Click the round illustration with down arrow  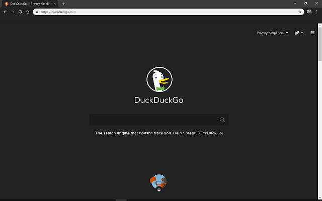pyautogui.click(x=158, y=183)
